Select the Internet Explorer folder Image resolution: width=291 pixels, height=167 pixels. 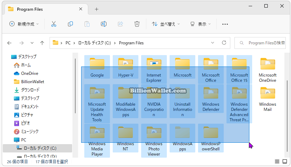[154, 69]
